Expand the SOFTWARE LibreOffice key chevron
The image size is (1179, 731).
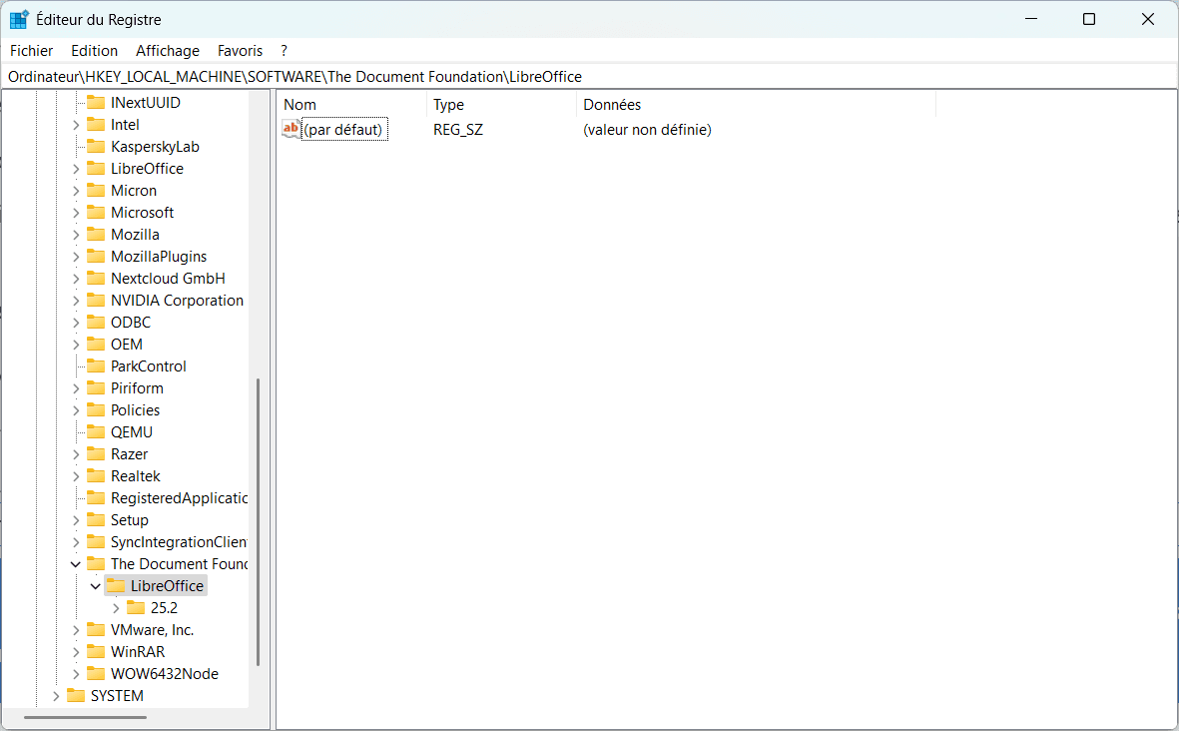pyautogui.click(x=76, y=169)
